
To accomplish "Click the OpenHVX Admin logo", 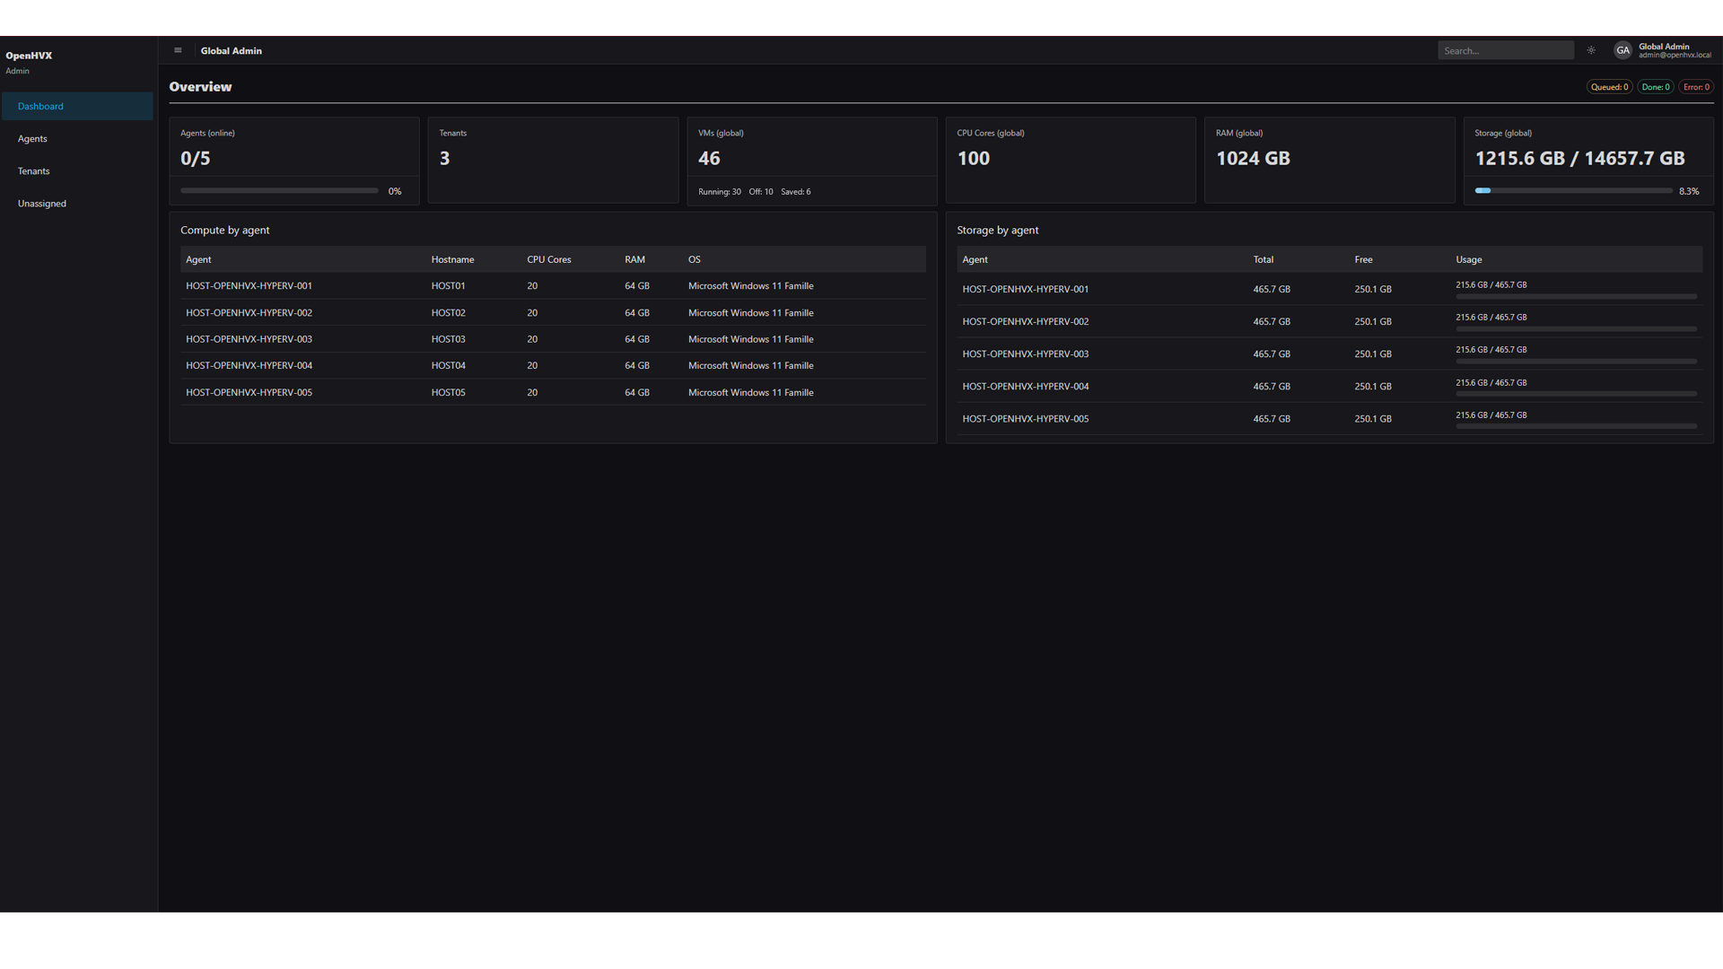I will click(28, 55).
